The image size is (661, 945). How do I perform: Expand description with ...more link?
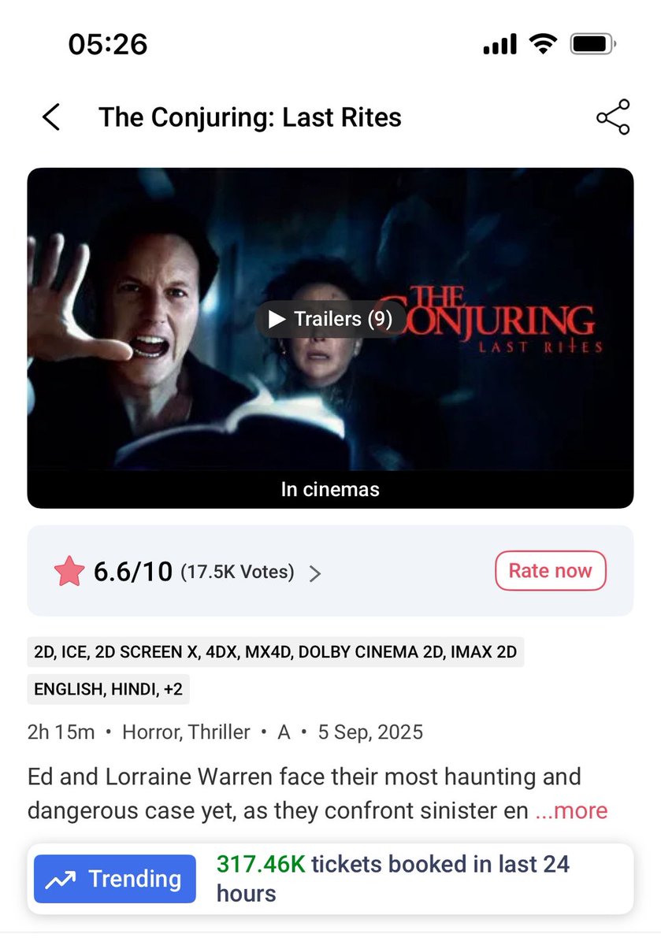[571, 810]
